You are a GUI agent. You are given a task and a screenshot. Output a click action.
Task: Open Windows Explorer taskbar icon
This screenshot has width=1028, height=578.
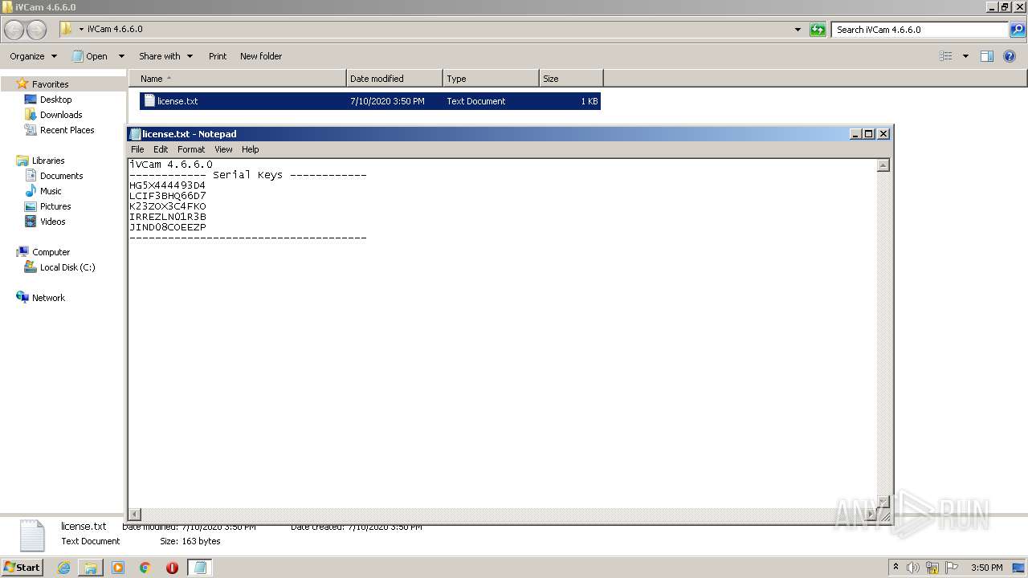click(91, 568)
